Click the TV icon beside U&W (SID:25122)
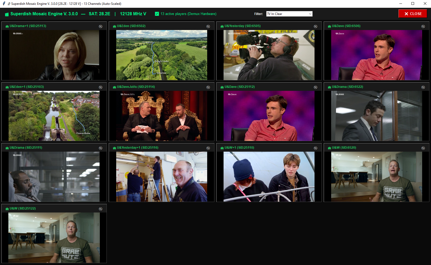 7,209
